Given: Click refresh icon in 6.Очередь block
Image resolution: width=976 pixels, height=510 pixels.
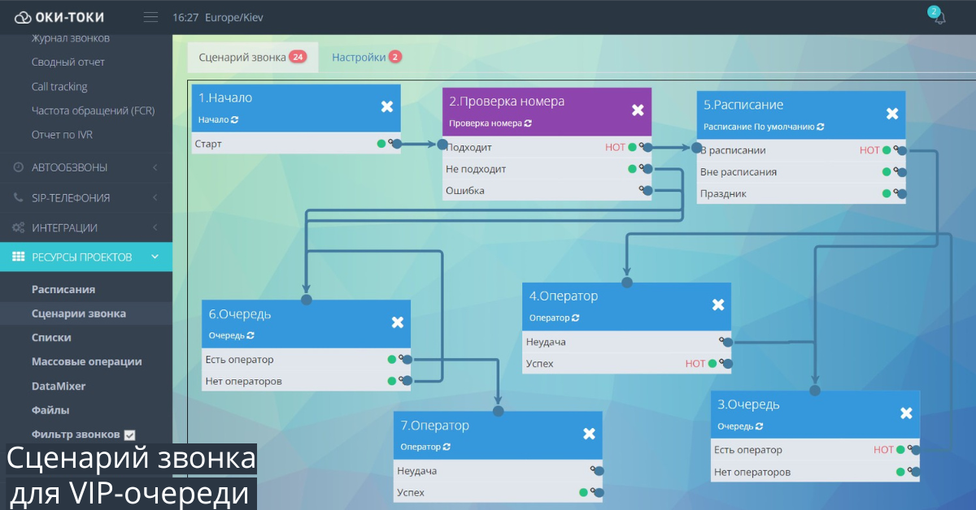Looking at the screenshot, I should (x=251, y=335).
